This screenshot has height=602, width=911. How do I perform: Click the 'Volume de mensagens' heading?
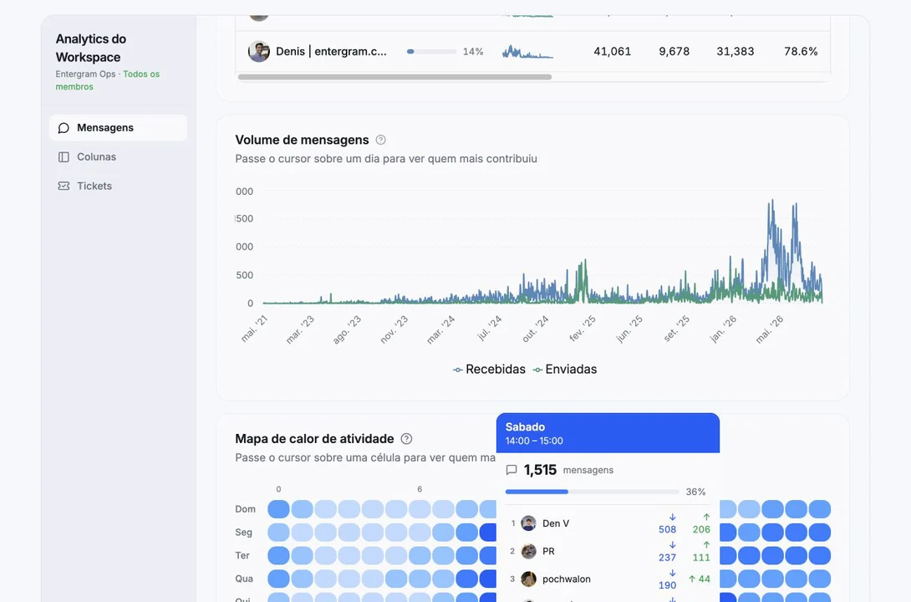pos(302,140)
